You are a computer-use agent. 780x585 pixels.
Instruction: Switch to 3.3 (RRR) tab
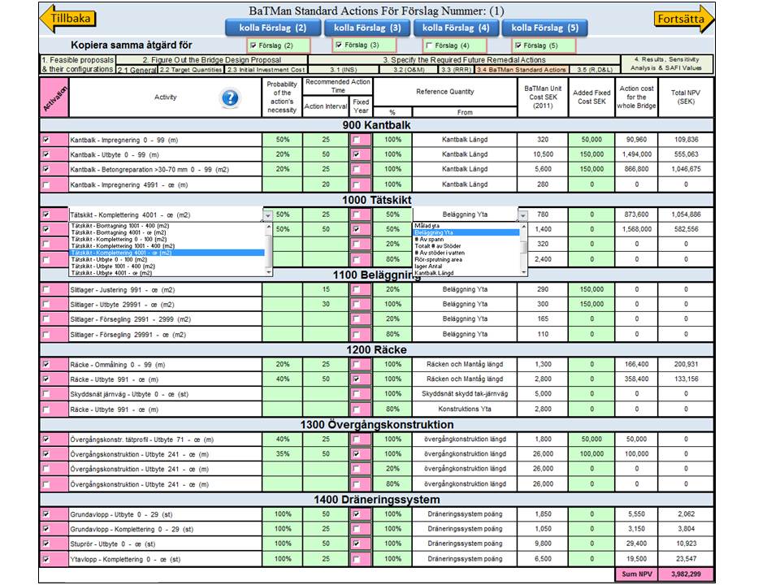[x=456, y=70]
